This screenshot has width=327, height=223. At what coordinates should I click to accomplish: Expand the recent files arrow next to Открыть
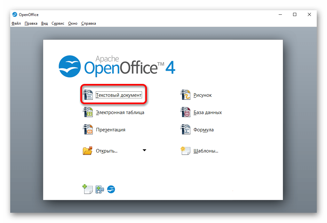pos(144,150)
